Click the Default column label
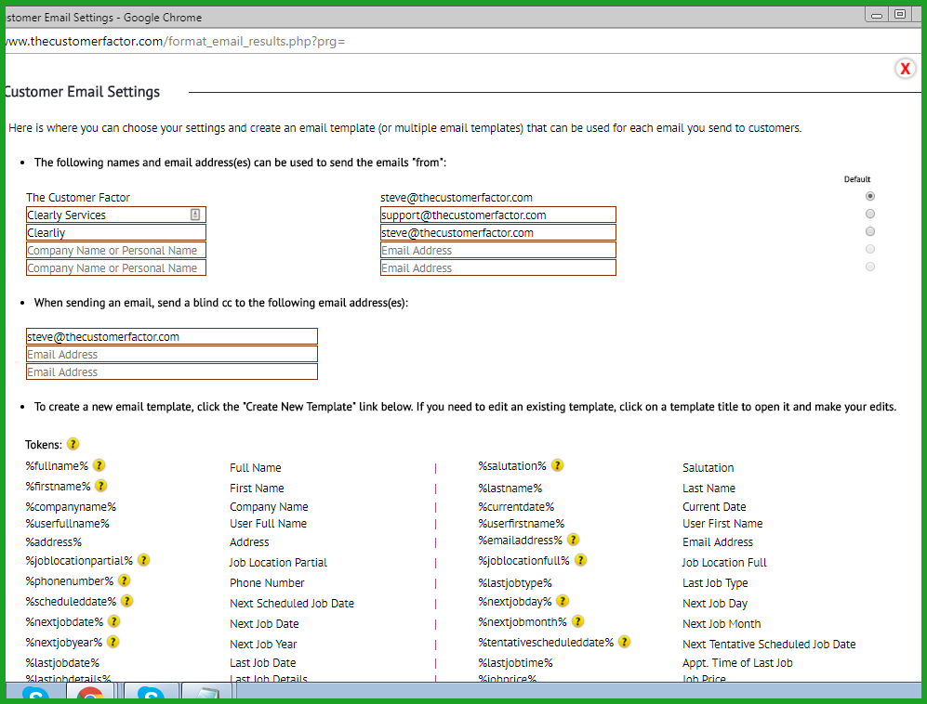The height and width of the screenshot is (704, 927). (x=856, y=179)
